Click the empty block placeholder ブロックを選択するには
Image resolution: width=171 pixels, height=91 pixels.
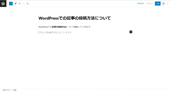55,32
